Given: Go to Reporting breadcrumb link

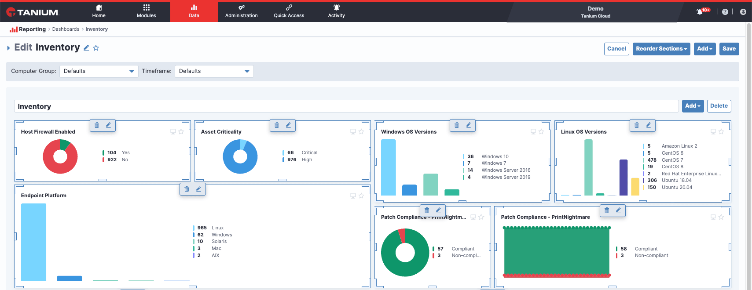Looking at the screenshot, I should [x=32, y=29].
